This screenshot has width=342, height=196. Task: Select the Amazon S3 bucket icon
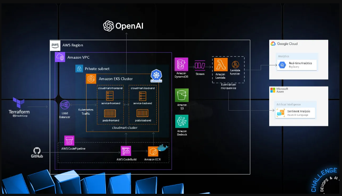(x=182, y=95)
